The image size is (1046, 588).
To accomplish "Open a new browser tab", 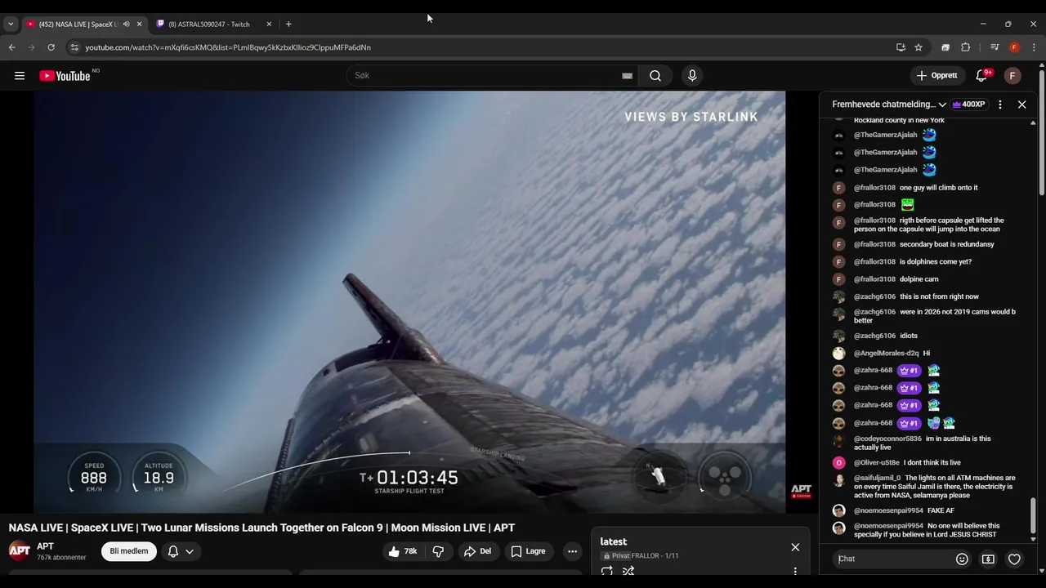I will click(x=288, y=24).
